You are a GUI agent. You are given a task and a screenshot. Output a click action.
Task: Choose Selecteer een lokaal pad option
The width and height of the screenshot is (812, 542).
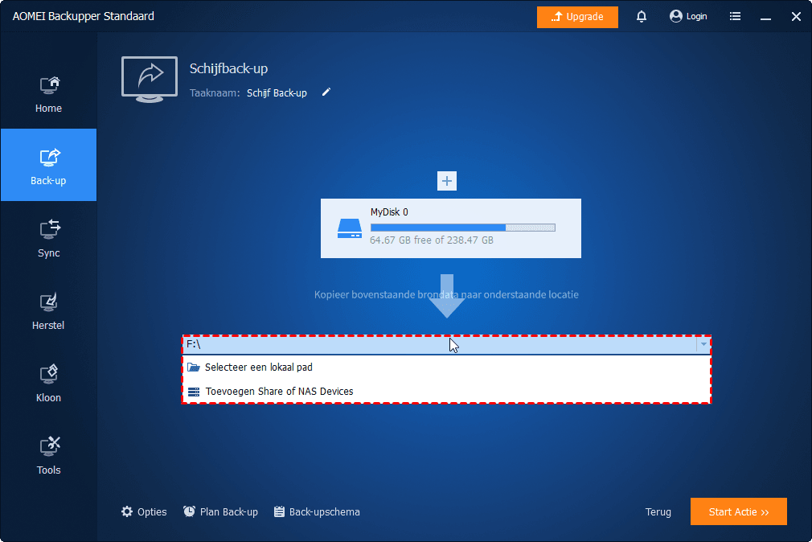[446, 367]
